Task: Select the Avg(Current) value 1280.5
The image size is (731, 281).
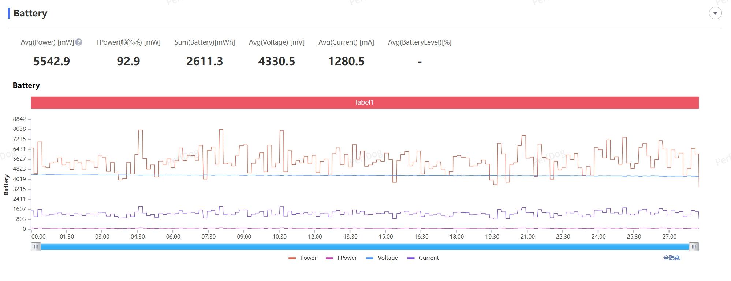Action: pyautogui.click(x=346, y=61)
